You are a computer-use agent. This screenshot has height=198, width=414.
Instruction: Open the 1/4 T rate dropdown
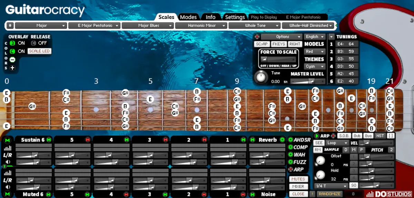(331, 186)
